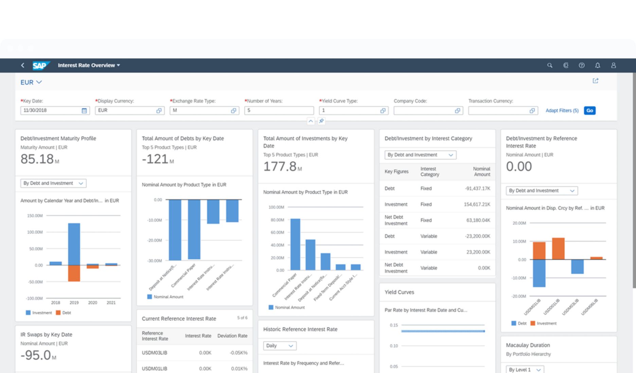The height and width of the screenshot is (373, 636).
Task: Open the help question mark icon
Action: (x=582, y=65)
